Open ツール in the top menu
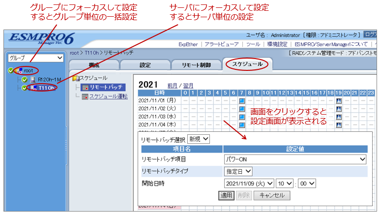Viewport: 380px width, 216px height. point(253,44)
